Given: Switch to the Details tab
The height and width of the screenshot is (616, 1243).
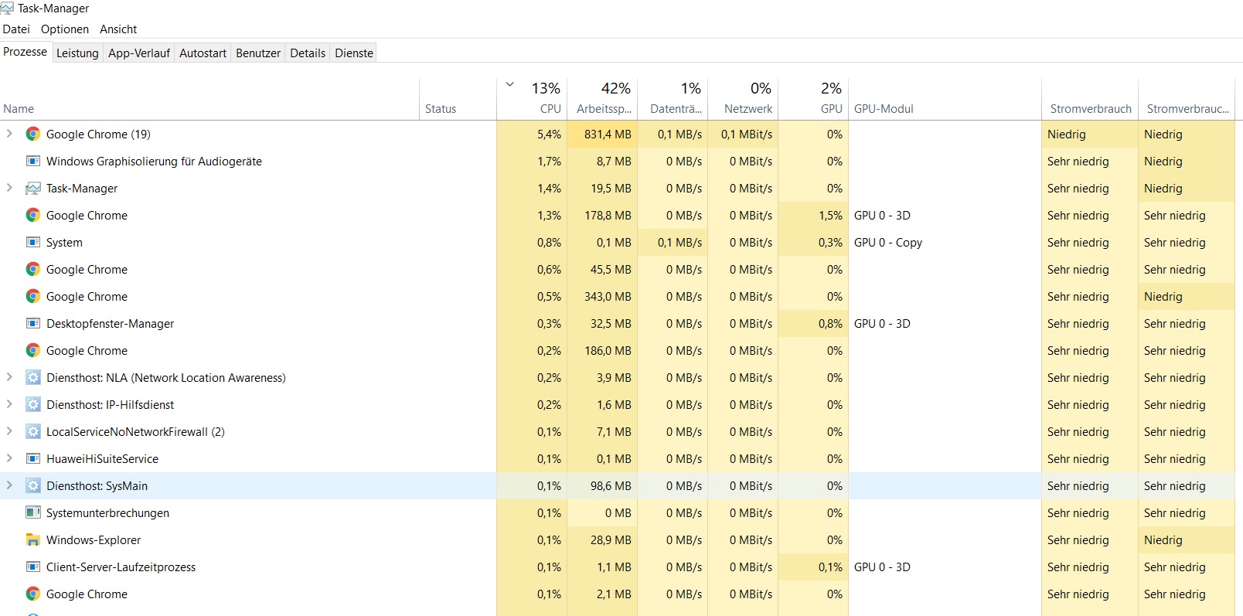Looking at the screenshot, I should (308, 53).
